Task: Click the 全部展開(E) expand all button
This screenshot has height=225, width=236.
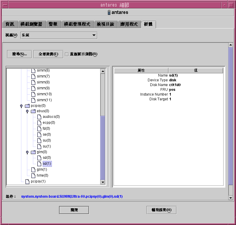Action: (48, 54)
